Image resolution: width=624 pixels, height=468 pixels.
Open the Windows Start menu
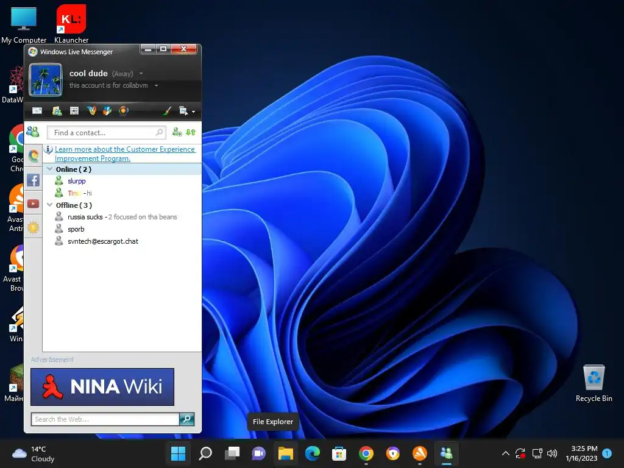(178, 453)
